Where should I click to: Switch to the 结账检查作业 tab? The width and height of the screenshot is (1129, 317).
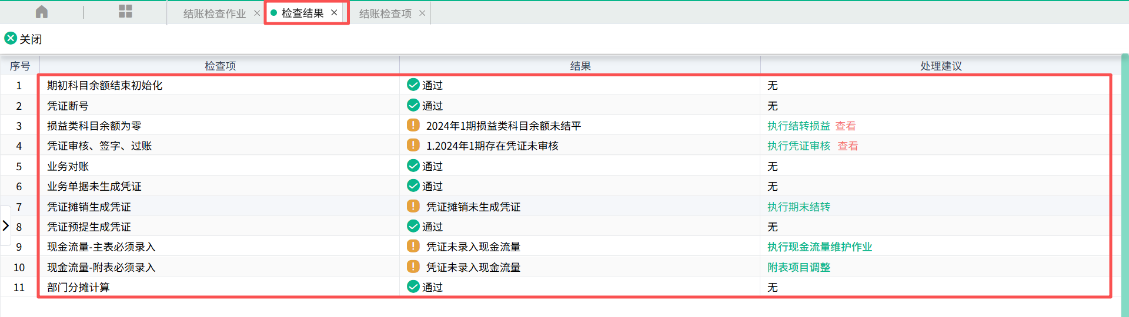pos(214,14)
